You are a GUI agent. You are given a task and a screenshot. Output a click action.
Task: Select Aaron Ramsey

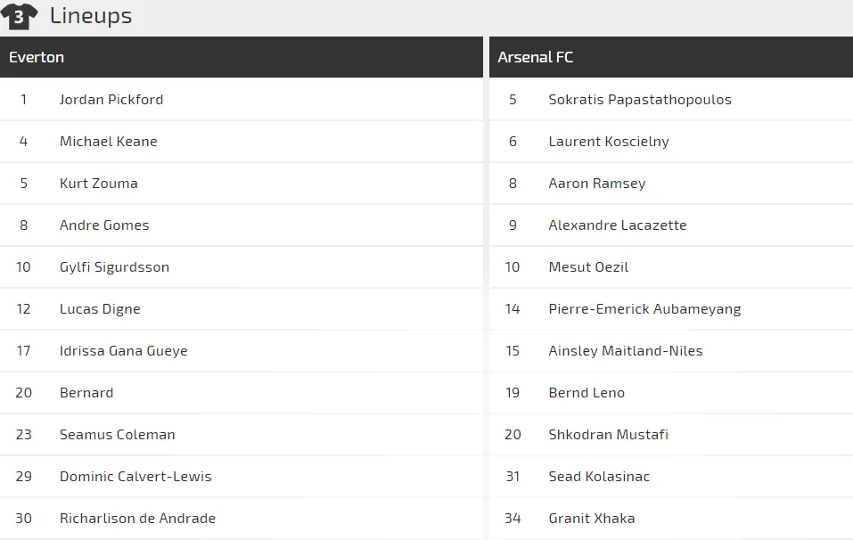(597, 184)
